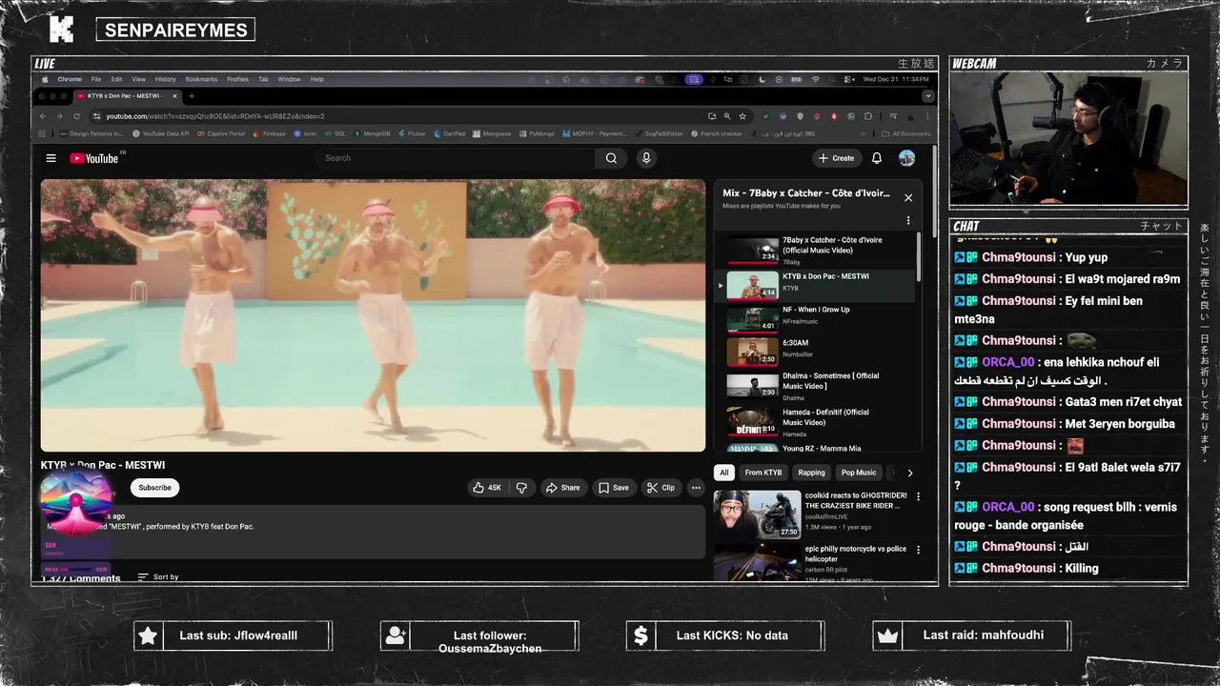Click the Mix playlist scrollbar

920,255
